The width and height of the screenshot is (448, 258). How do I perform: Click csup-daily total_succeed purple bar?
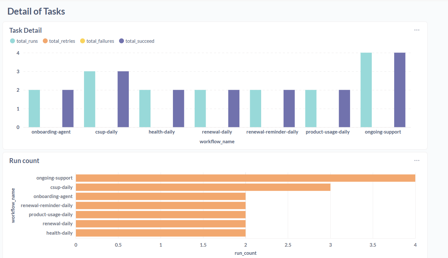point(123,99)
